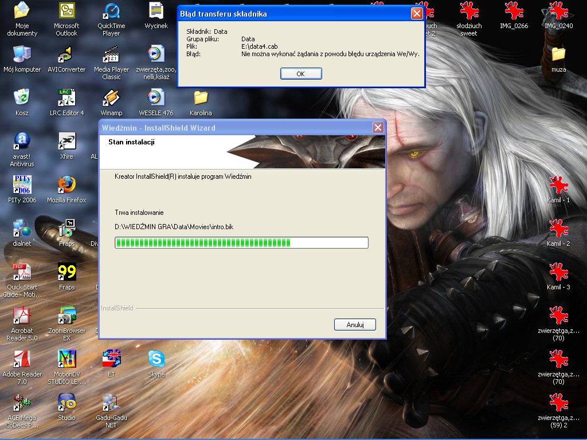The image size is (587, 440).
Task: Click the Gadu-Gadu NET shortcut
Action: 111,411
